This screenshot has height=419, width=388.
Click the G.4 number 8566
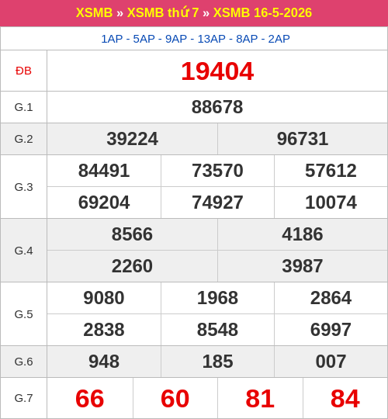[132, 234]
